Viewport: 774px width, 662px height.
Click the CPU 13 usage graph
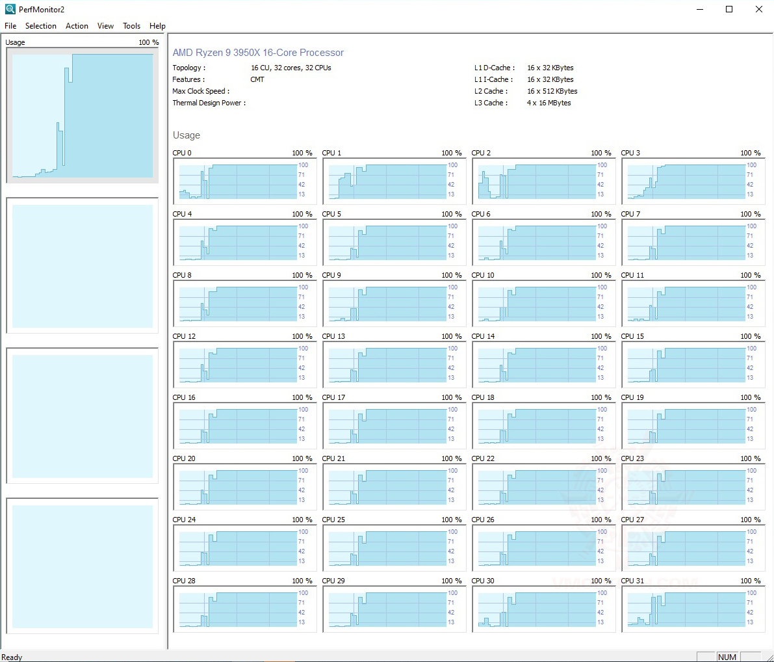394,365
